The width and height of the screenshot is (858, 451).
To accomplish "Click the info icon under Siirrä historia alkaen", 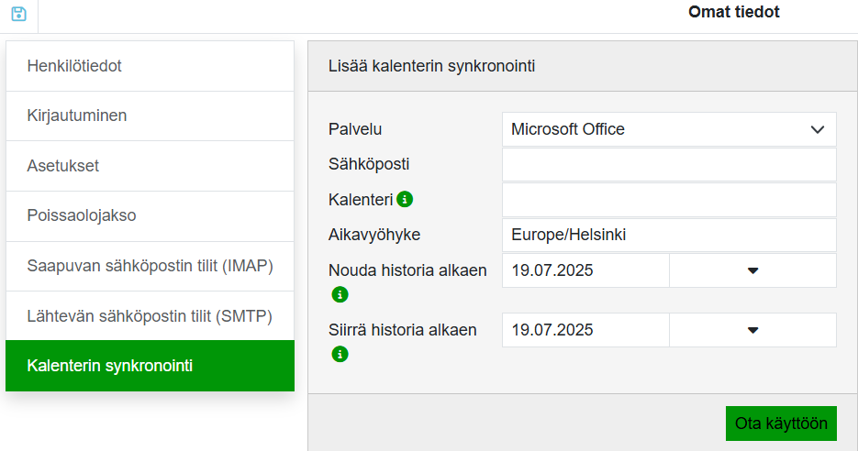I will (x=340, y=354).
